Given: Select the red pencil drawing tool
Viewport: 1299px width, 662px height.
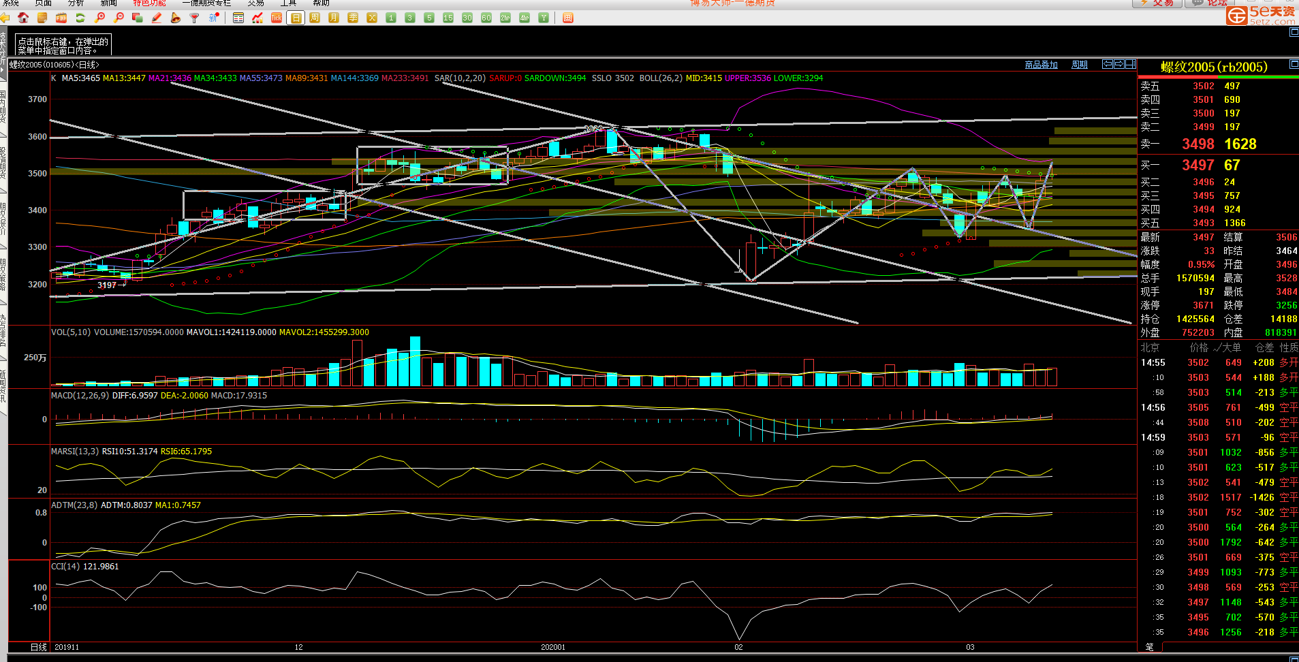Looking at the screenshot, I should click(157, 18).
